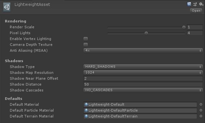Click the Render Scale value field

195,27
